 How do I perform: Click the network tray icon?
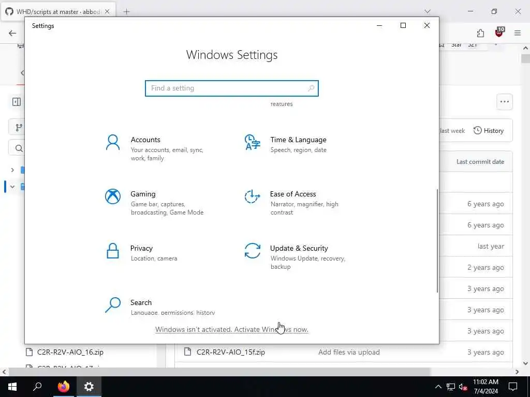click(451, 387)
